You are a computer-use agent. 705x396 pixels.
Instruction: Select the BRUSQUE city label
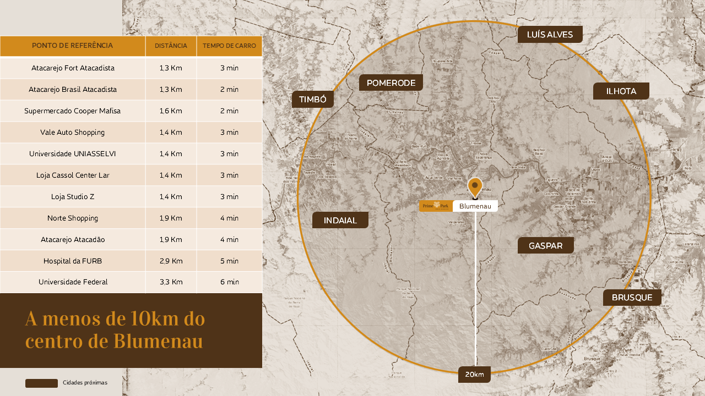tap(632, 298)
